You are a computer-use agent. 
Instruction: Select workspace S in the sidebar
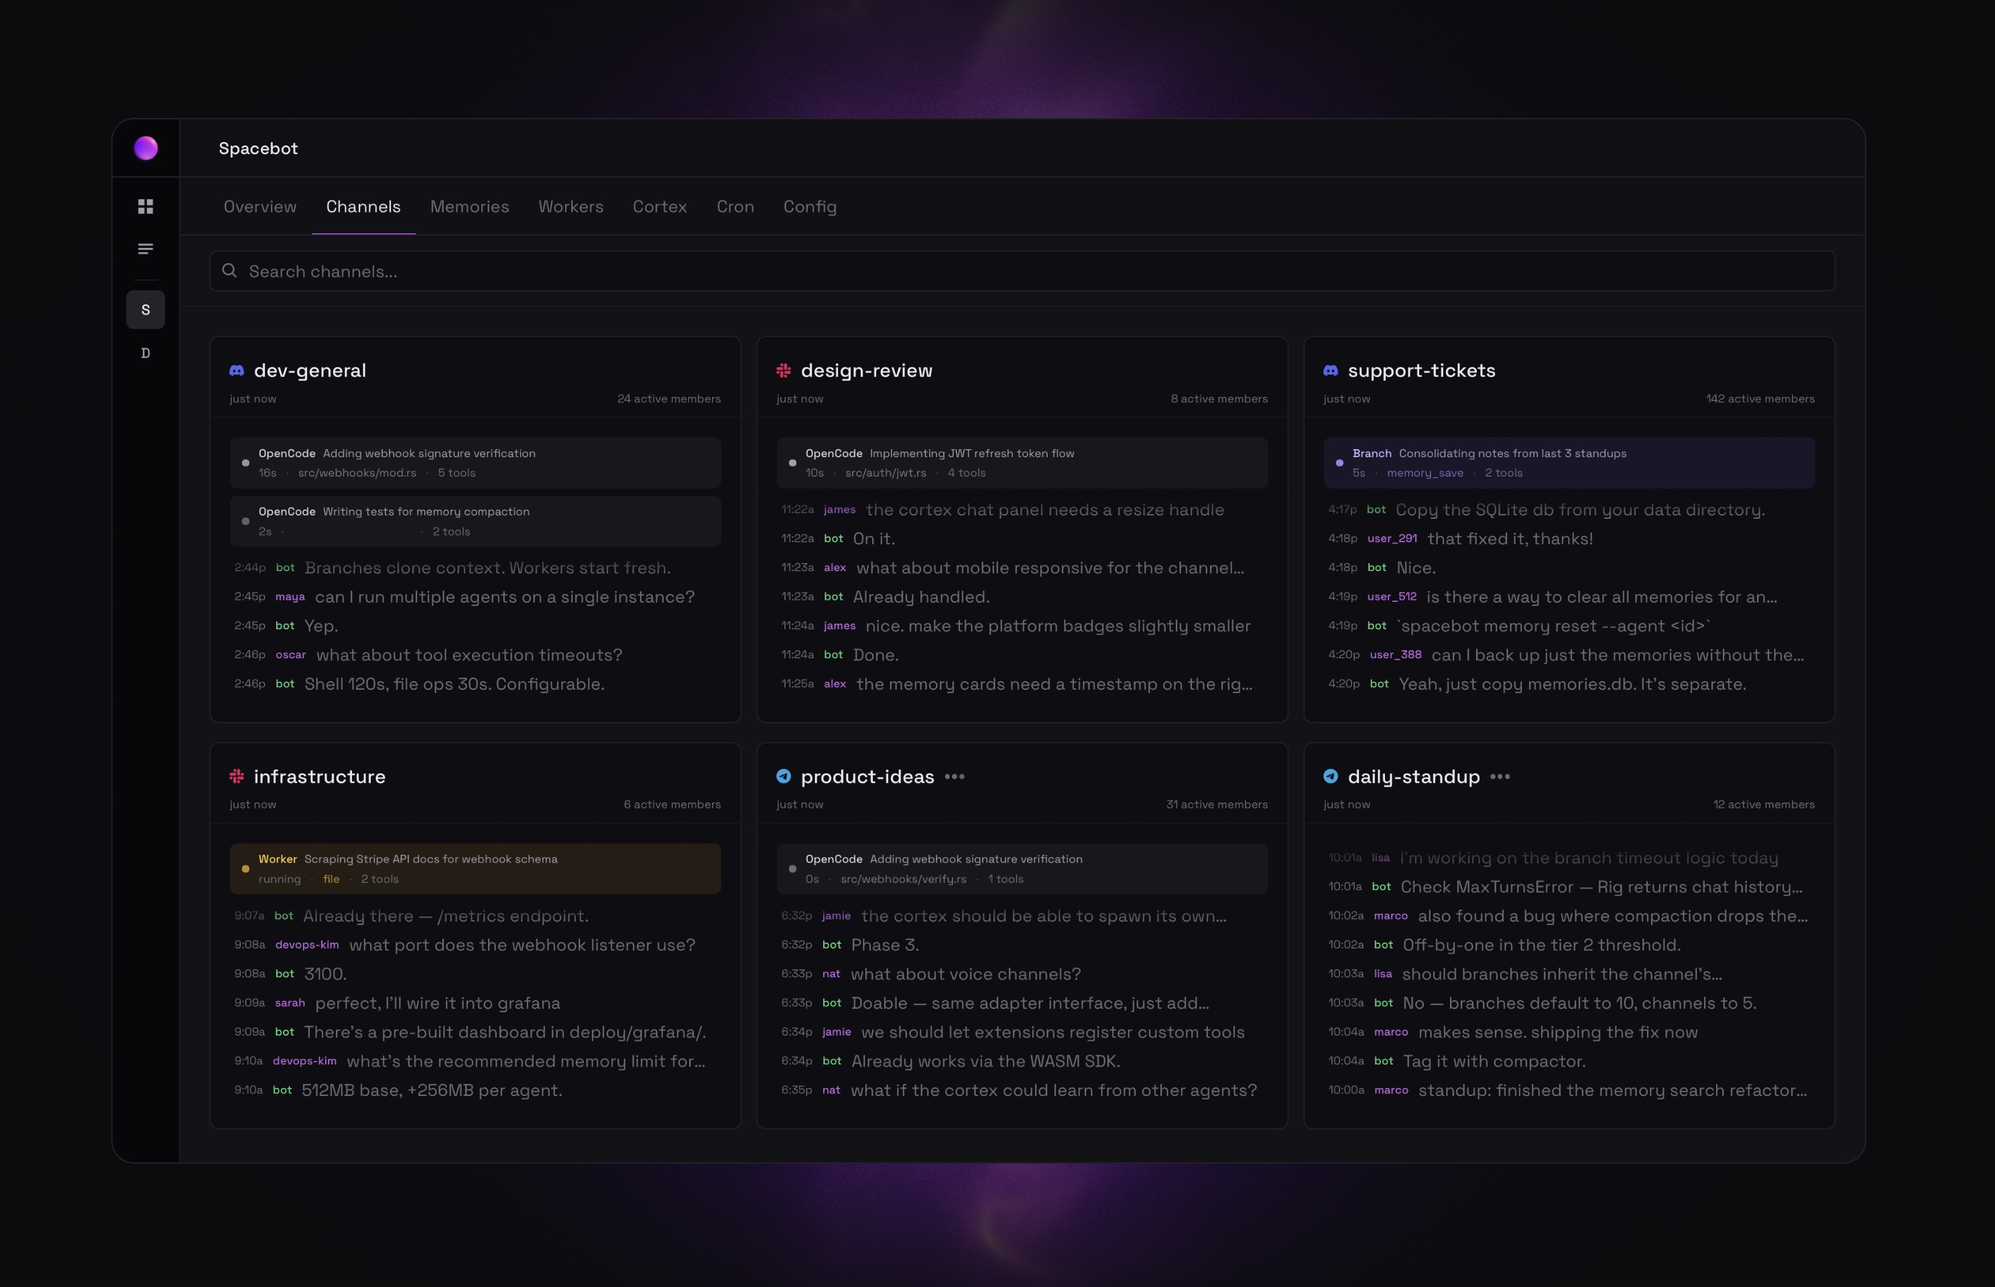(x=145, y=309)
